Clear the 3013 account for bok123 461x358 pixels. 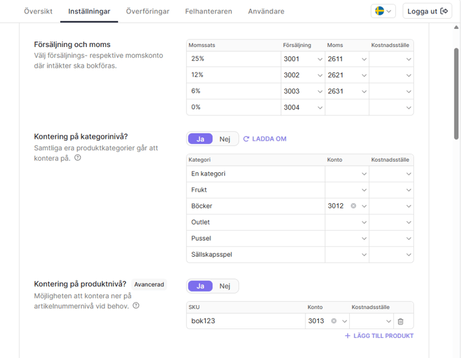point(334,321)
